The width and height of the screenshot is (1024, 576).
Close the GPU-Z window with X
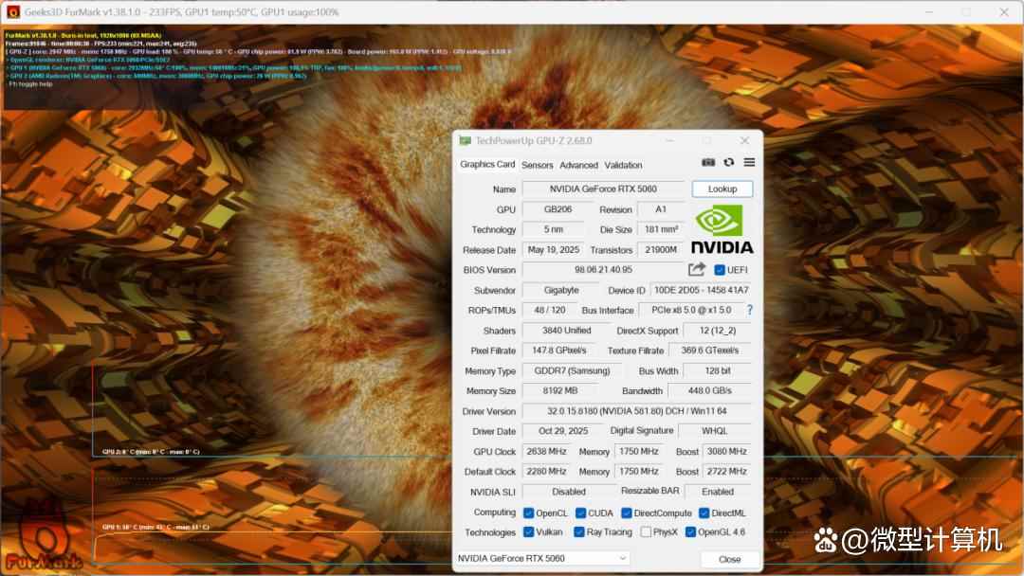pos(744,140)
